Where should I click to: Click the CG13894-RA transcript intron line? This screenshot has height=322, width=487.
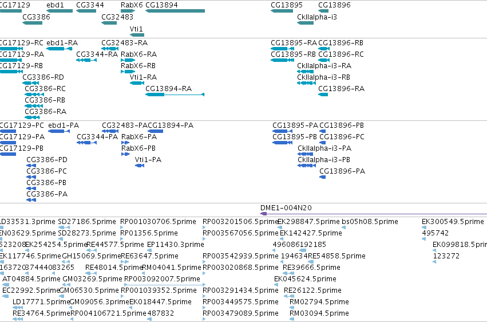pyautogui.click(x=183, y=95)
